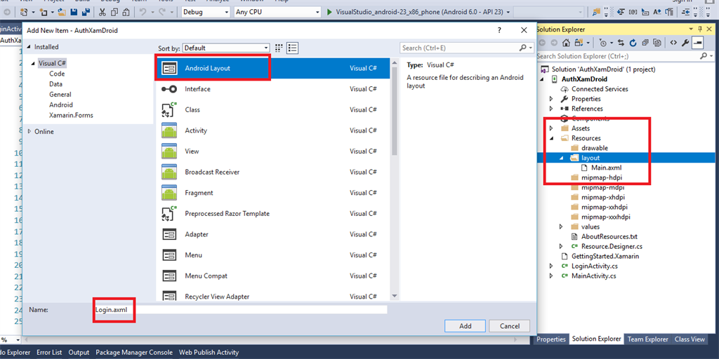Click Solution Explorer Sync with Active Document icon

621,43
